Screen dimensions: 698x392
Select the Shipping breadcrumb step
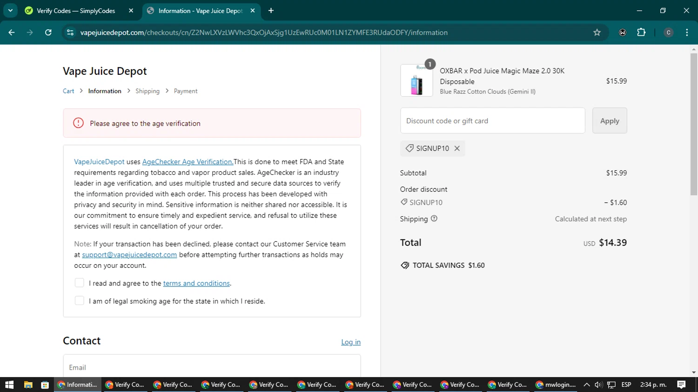tap(148, 91)
